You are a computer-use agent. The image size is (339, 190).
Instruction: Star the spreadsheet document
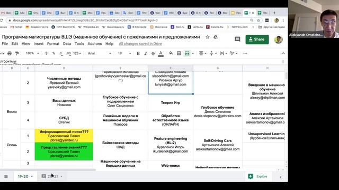tap(208, 37)
